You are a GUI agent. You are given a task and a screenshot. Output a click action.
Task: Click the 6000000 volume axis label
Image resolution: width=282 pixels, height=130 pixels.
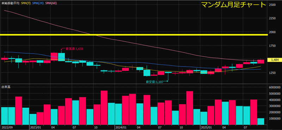point(275,87)
